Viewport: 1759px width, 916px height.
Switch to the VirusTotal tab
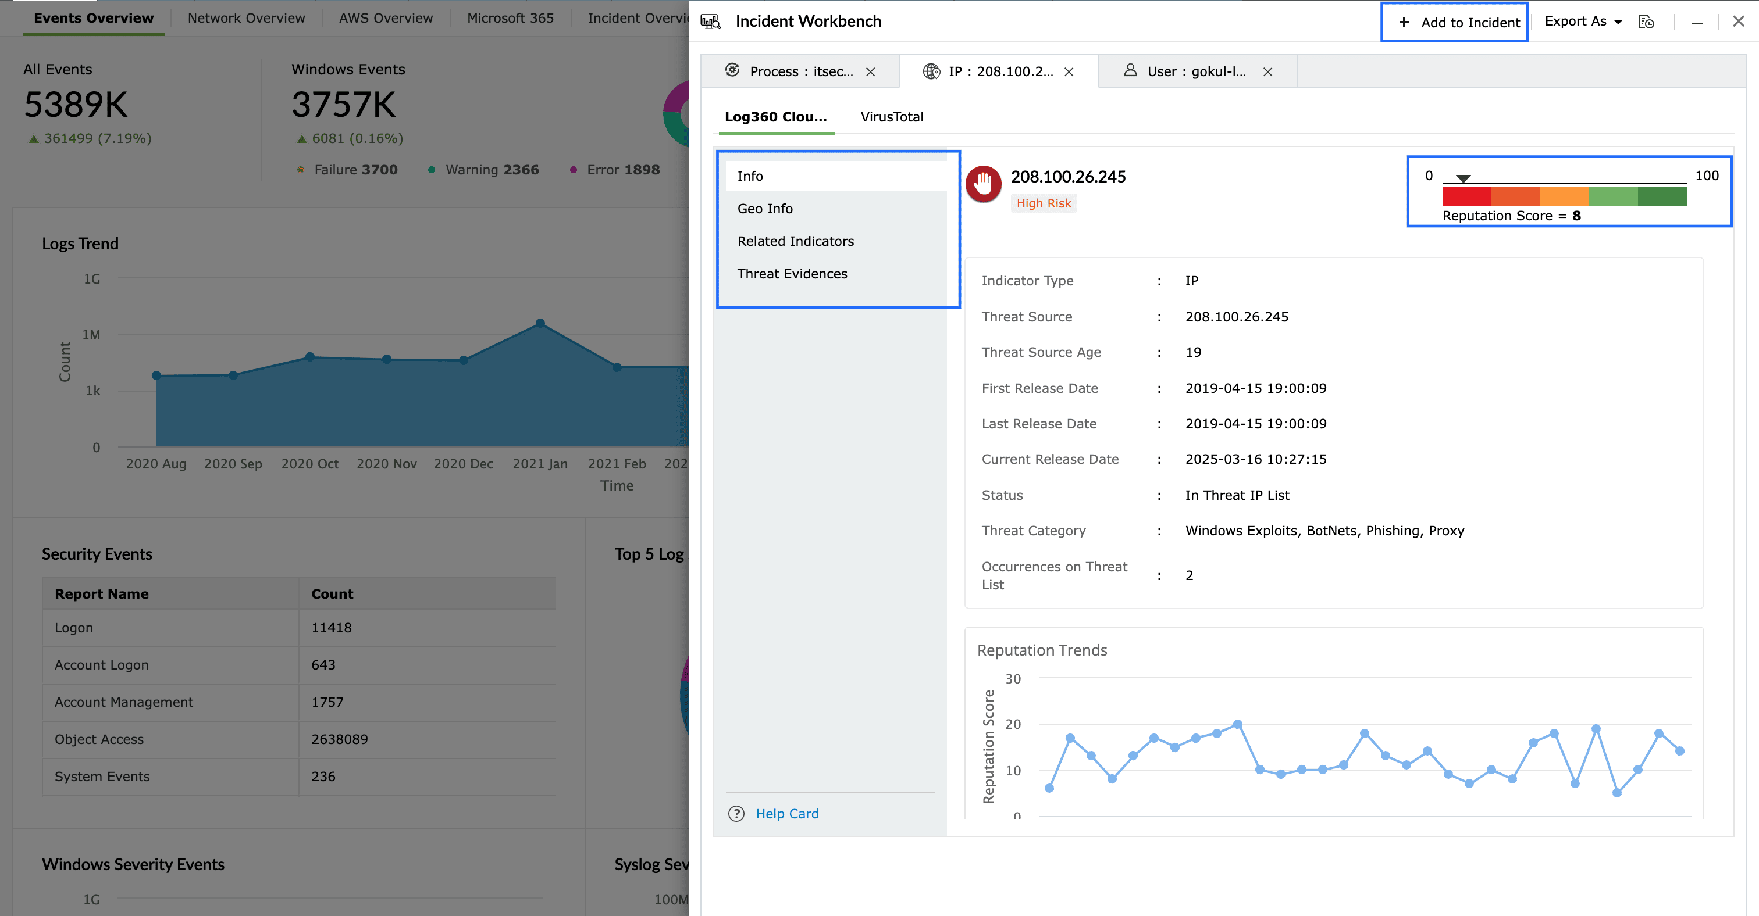[x=891, y=117]
